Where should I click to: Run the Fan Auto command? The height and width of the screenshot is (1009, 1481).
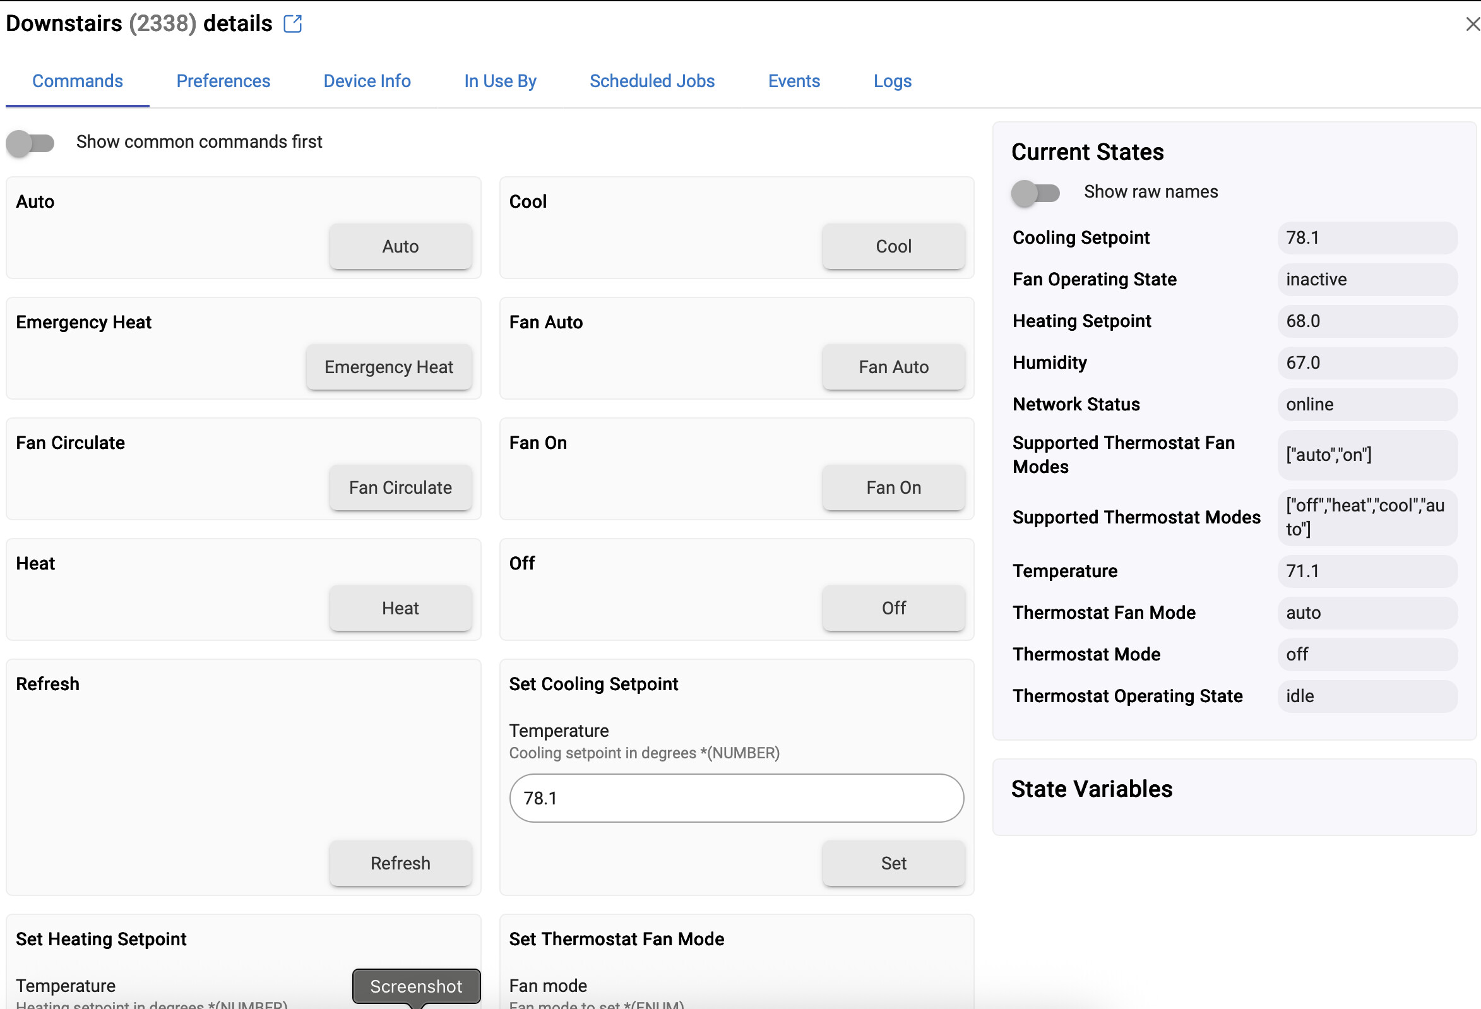tap(893, 366)
